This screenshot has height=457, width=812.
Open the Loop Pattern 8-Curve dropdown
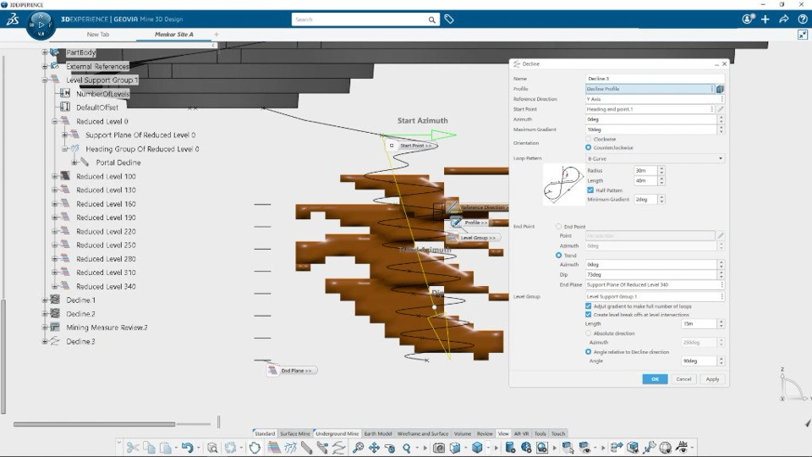[655, 158]
